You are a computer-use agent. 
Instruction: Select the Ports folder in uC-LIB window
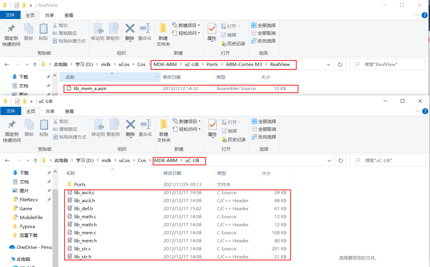[177, 184]
